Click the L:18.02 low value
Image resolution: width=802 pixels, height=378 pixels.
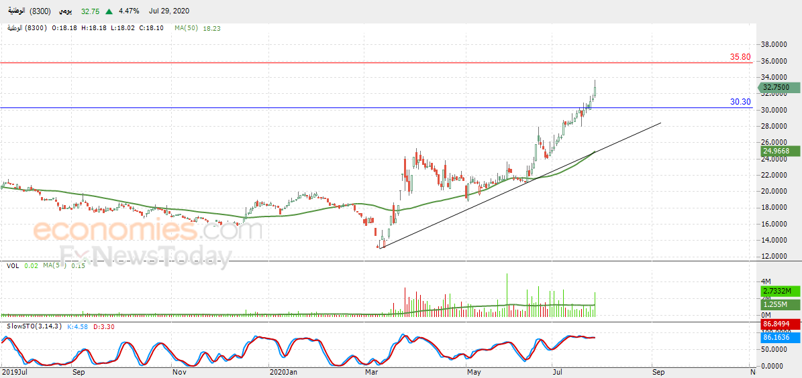tap(122, 28)
